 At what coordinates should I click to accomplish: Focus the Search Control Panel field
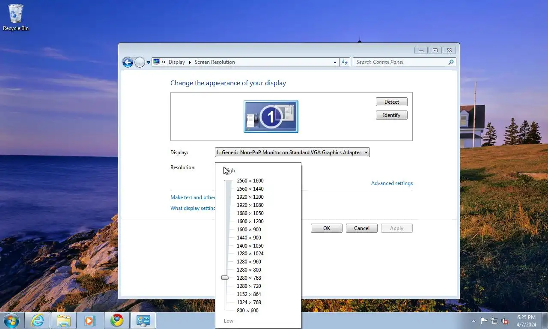click(x=404, y=62)
